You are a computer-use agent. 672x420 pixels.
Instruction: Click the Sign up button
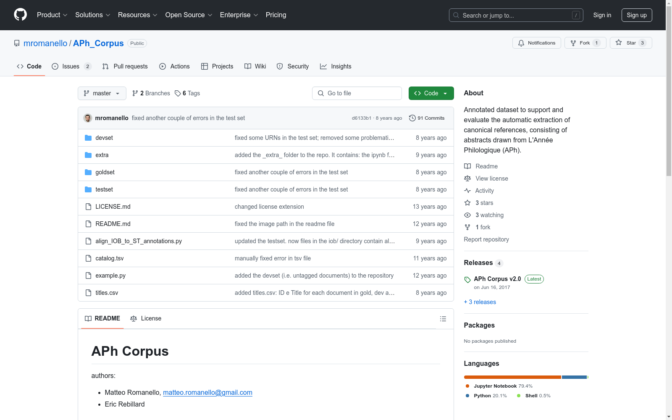pos(637,15)
